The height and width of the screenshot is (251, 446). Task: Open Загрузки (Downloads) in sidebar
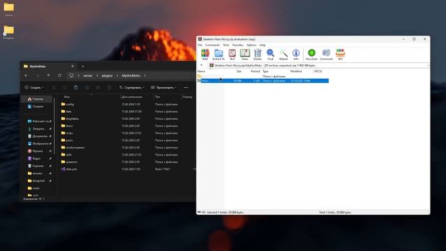[x=37, y=128]
